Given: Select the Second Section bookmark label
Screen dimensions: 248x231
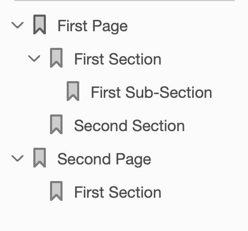Looking at the screenshot, I should tap(129, 126).
